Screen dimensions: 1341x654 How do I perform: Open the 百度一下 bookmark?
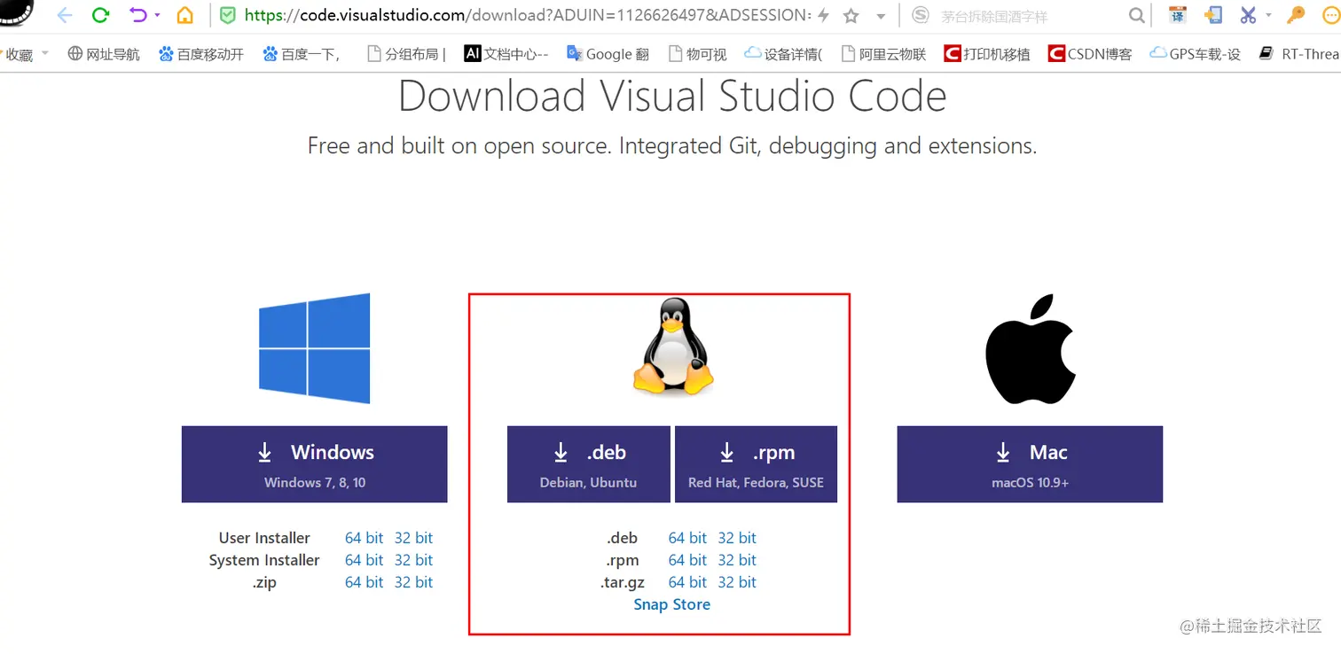coord(302,54)
